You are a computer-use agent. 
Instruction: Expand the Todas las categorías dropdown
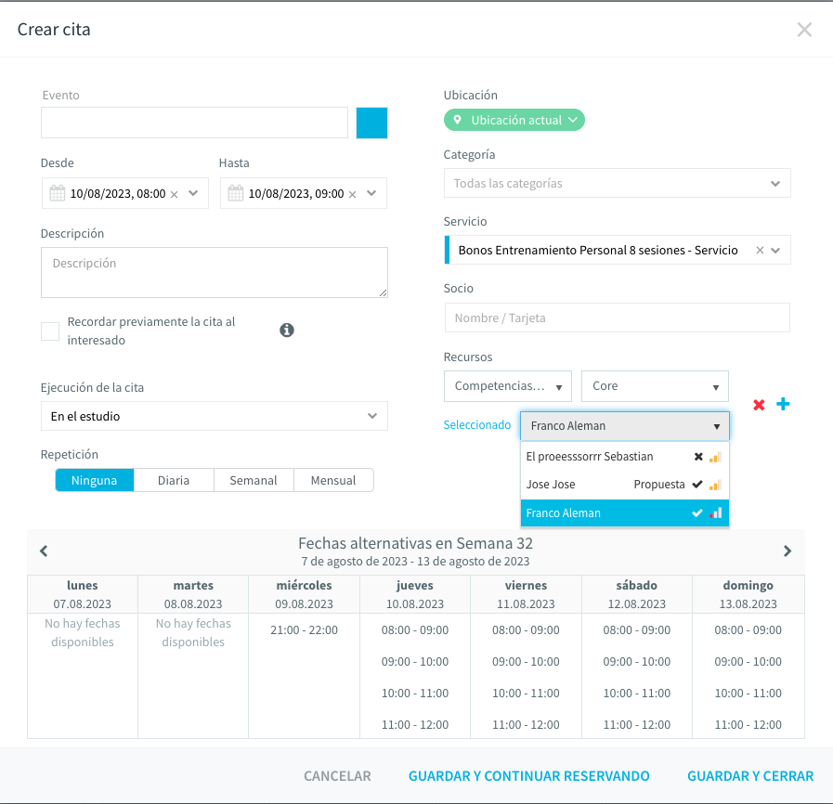coord(617,183)
